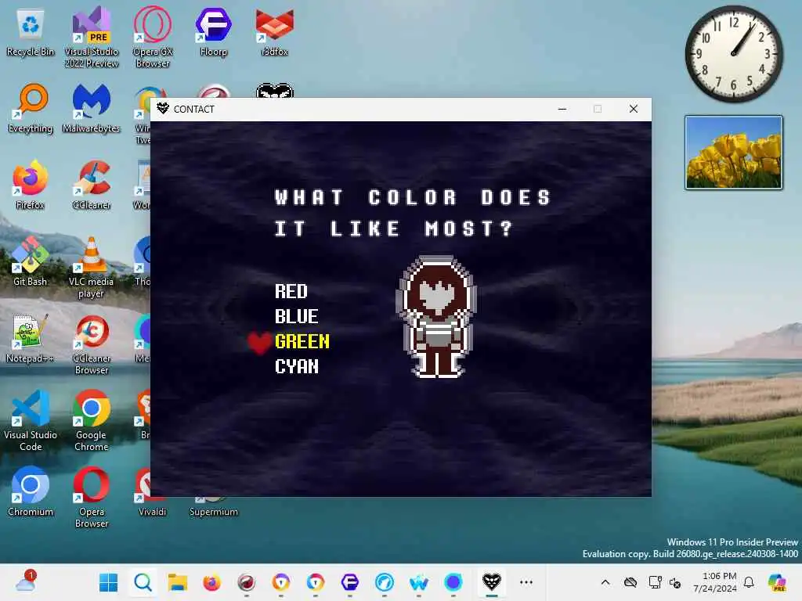Pick the highlighted GREEN option
Screen dimensions: 802x601
[302, 341]
